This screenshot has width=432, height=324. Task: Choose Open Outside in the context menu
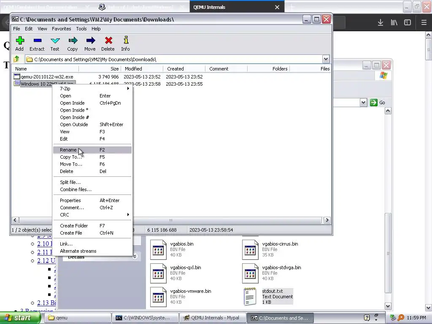click(92, 124)
